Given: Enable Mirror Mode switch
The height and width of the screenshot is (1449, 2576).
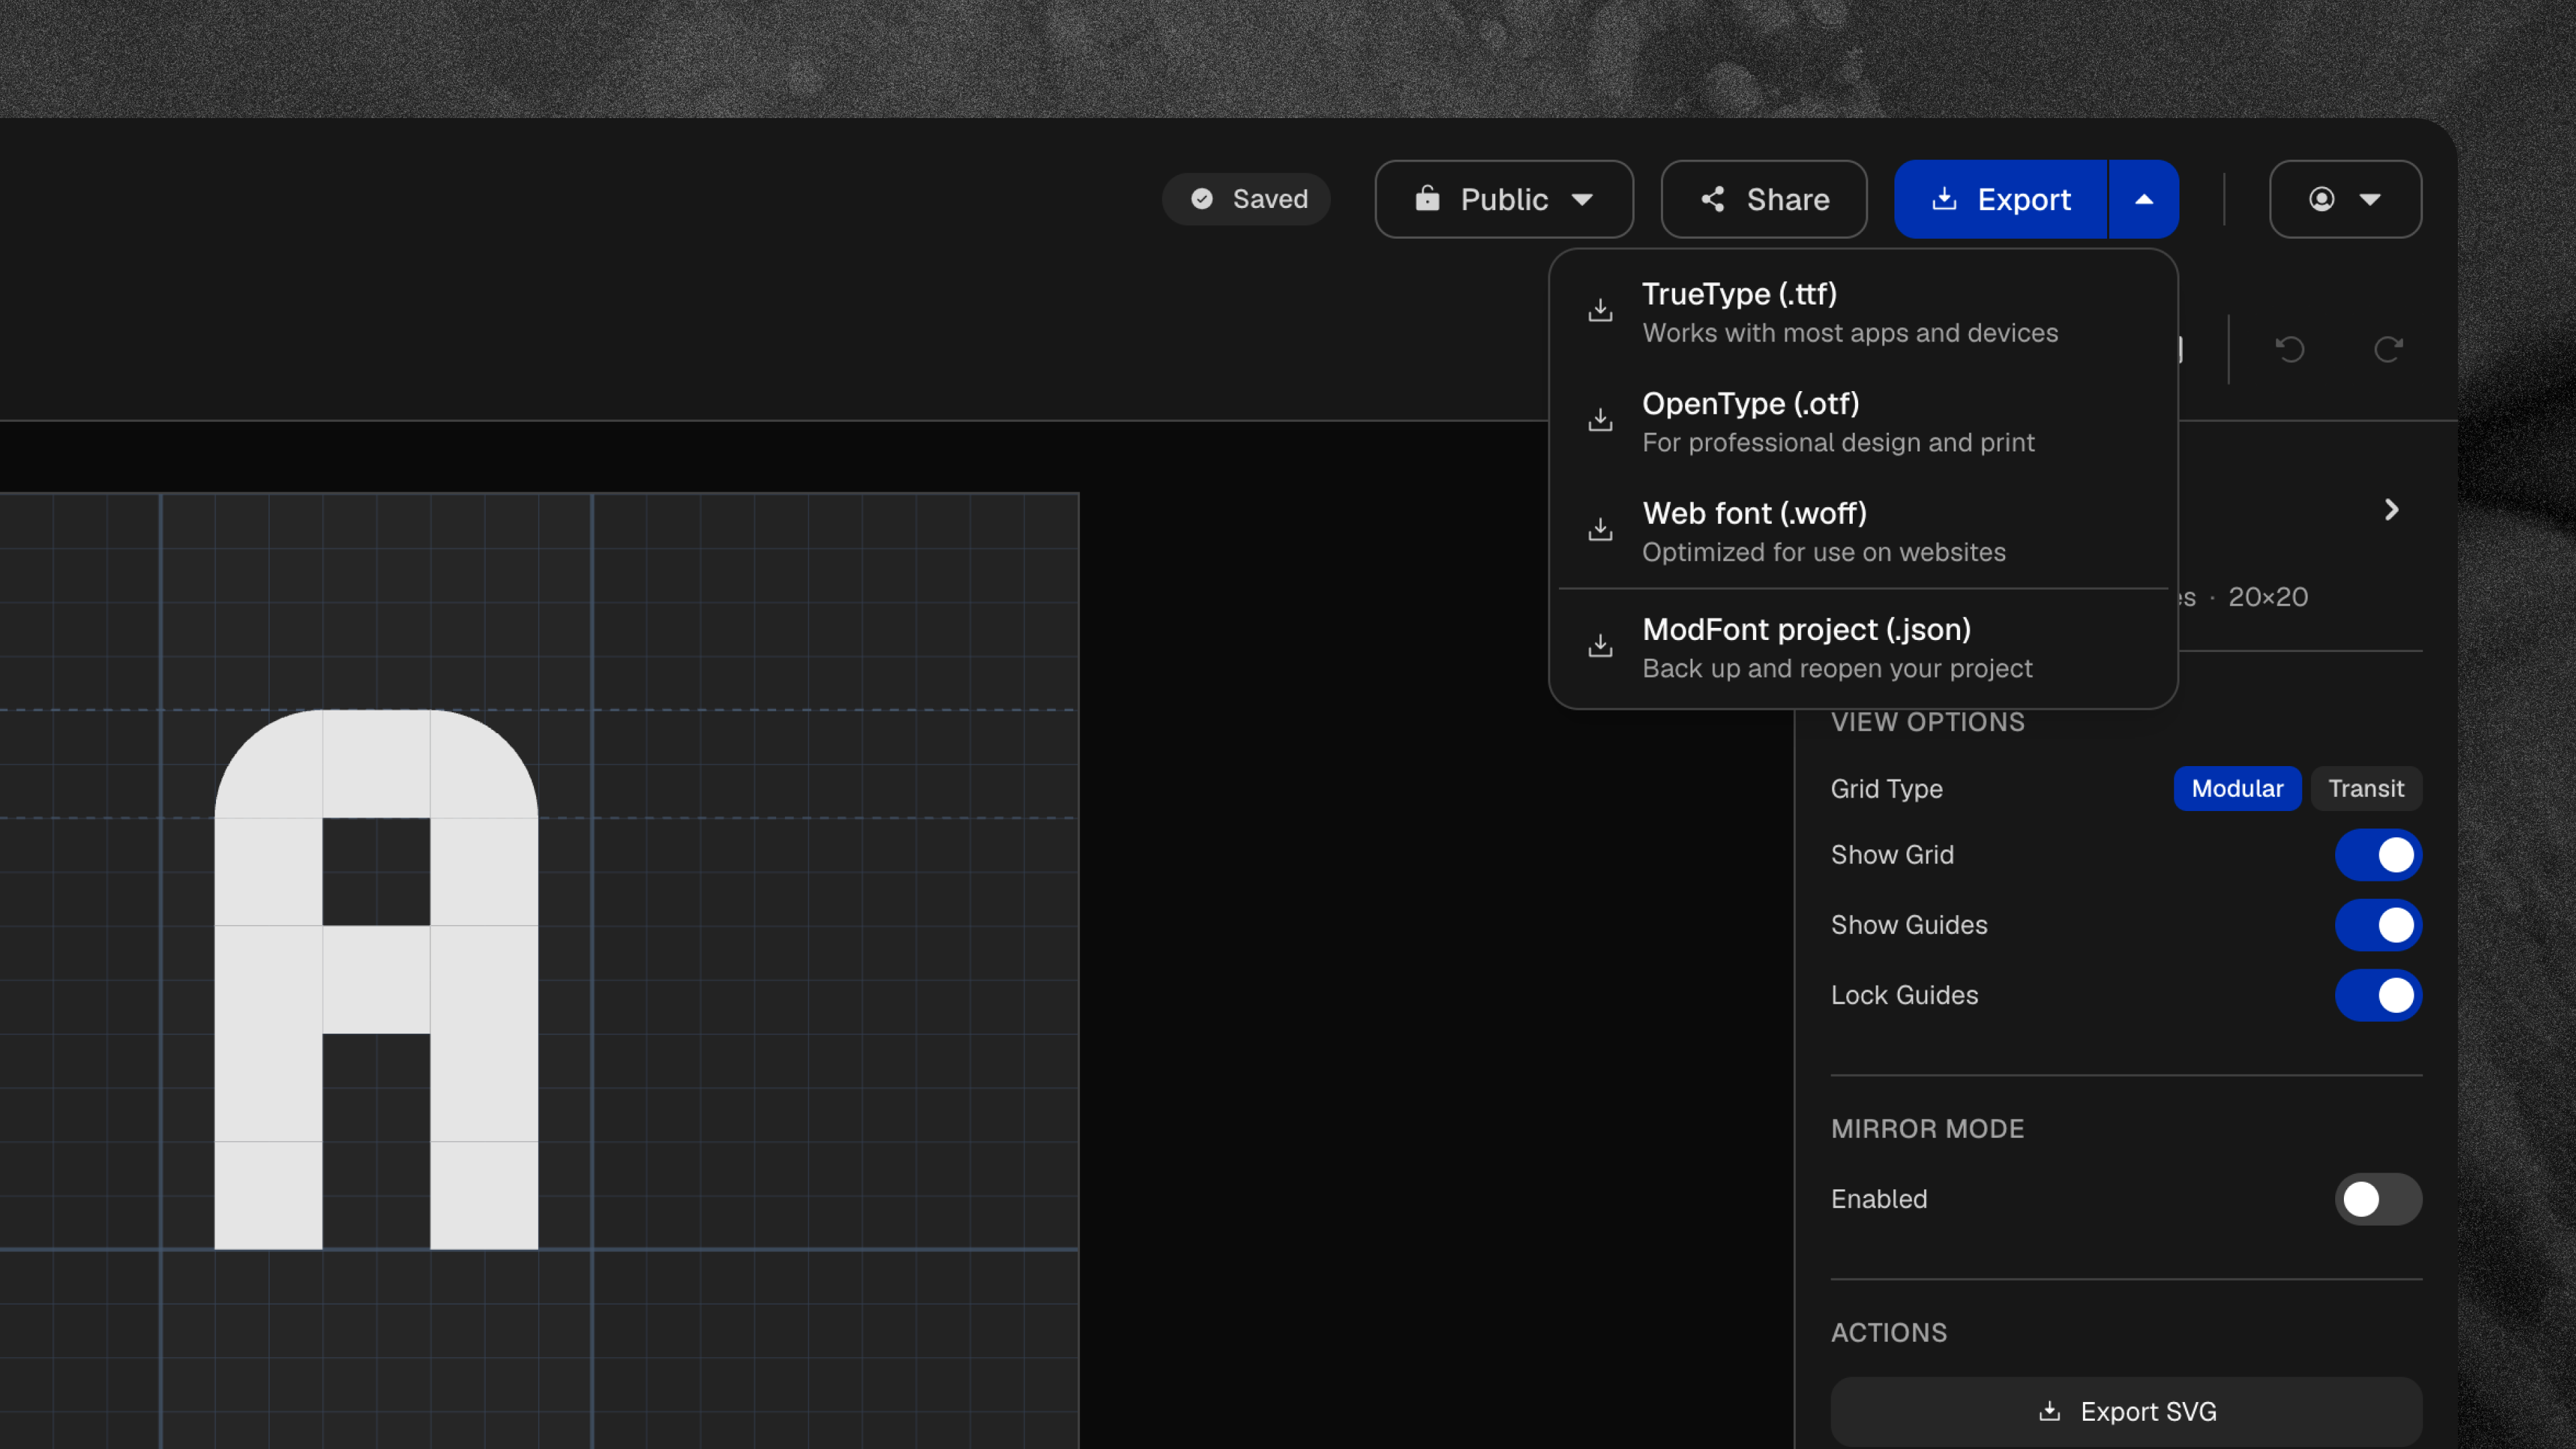Looking at the screenshot, I should (2378, 1199).
